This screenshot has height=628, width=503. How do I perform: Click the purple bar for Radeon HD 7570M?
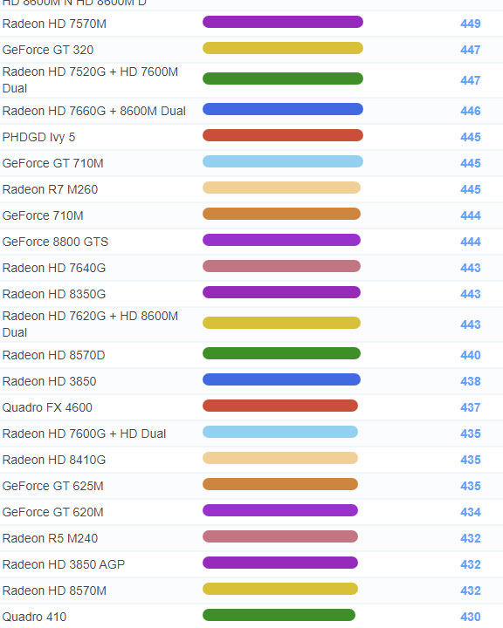(283, 22)
